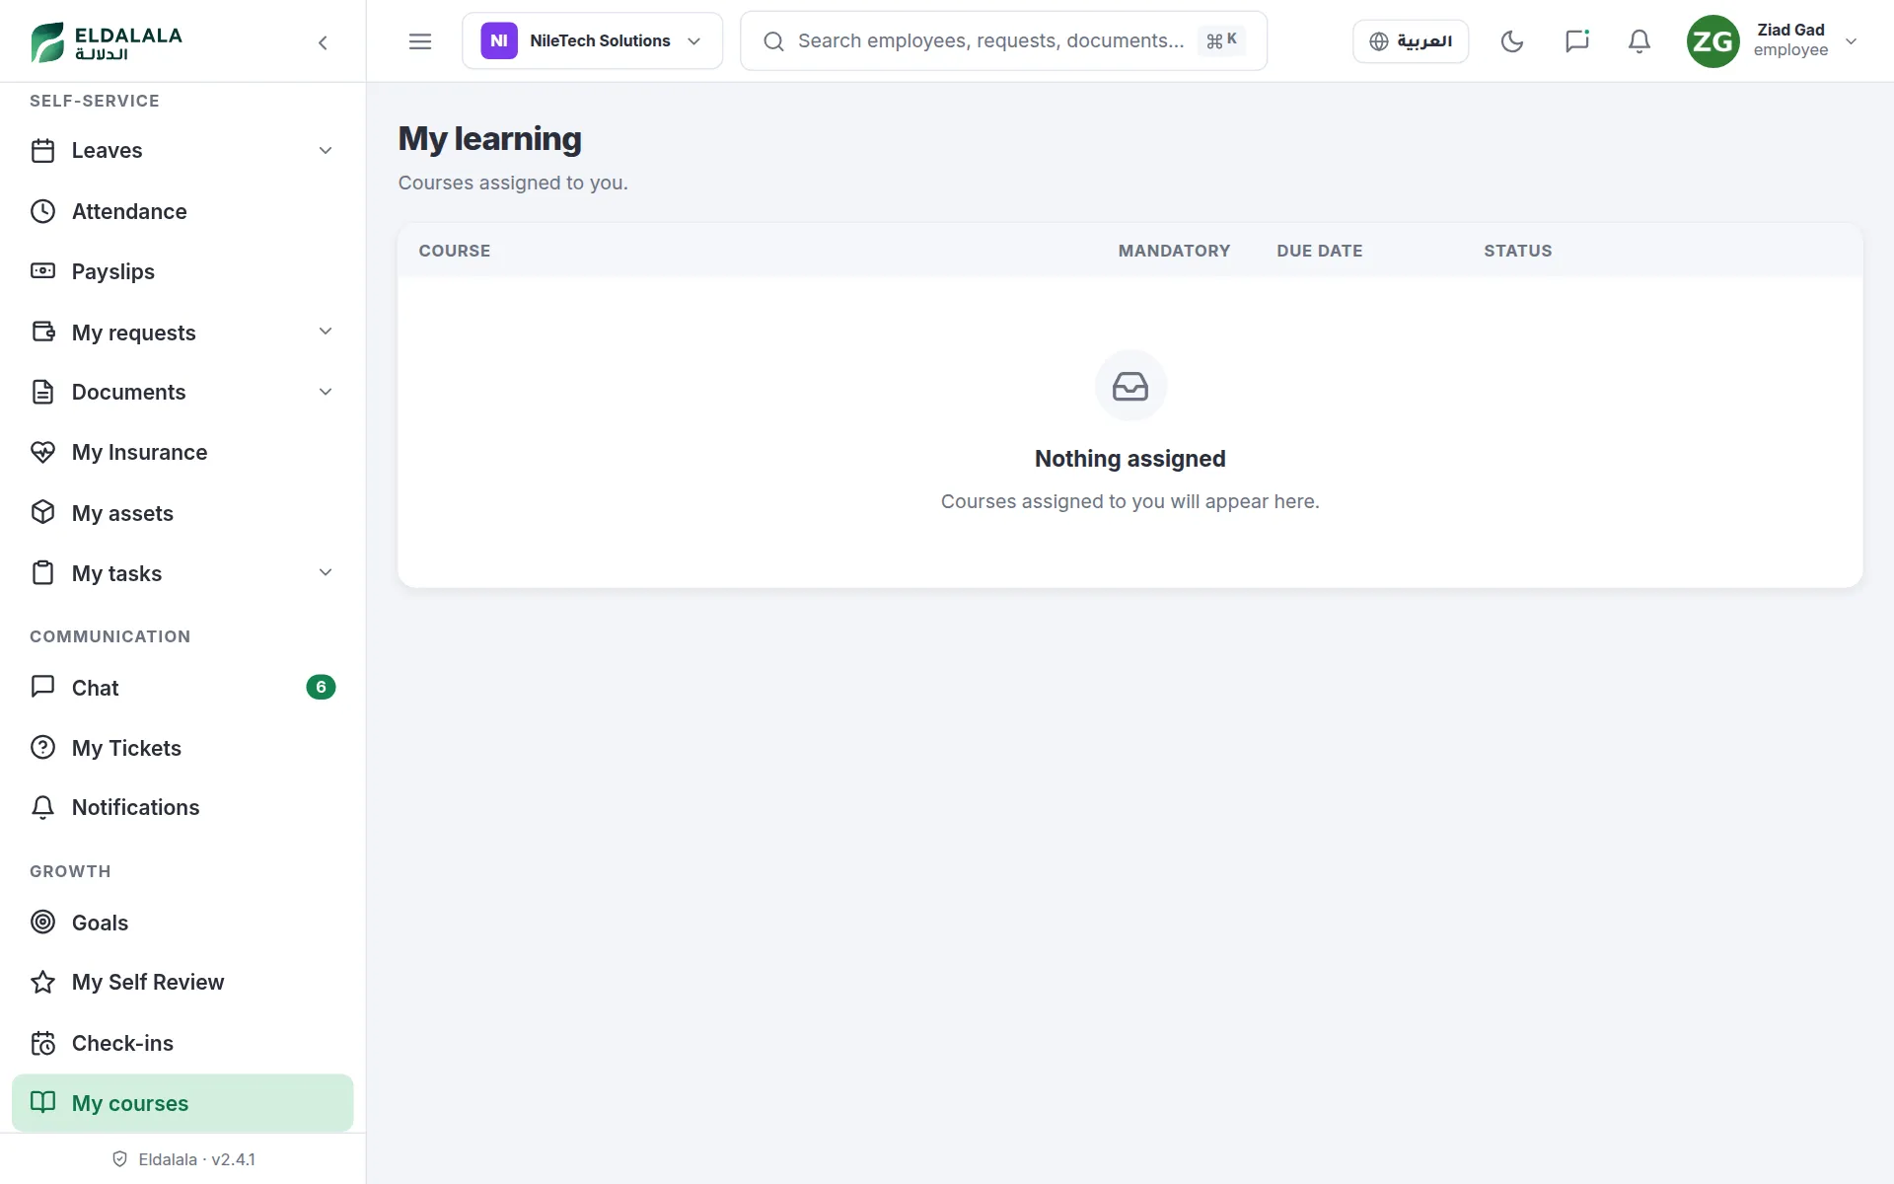1894x1184 pixels.
Task: Click the My requests wallet icon
Action: (42, 332)
